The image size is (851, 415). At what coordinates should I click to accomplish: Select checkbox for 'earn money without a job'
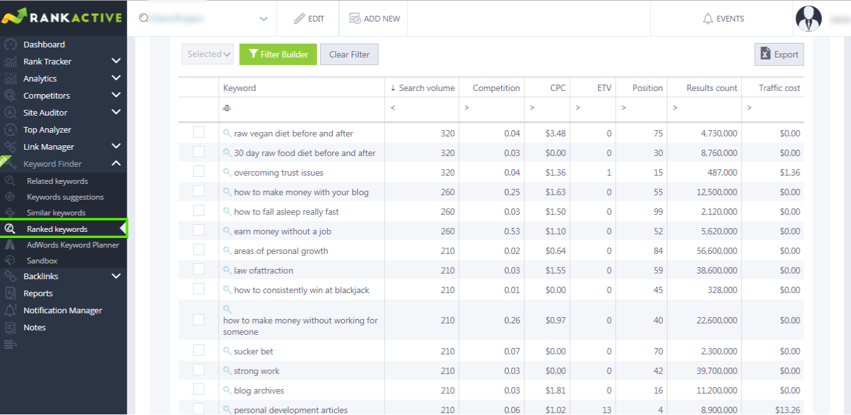pos(199,230)
